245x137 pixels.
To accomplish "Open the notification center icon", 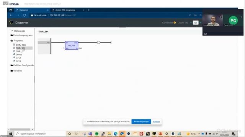I will click(234, 134).
